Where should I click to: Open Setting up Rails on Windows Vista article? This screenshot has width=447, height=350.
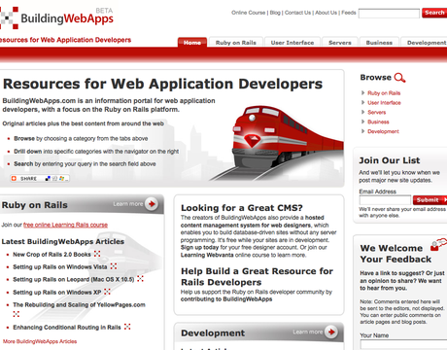click(x=60, y=266)
